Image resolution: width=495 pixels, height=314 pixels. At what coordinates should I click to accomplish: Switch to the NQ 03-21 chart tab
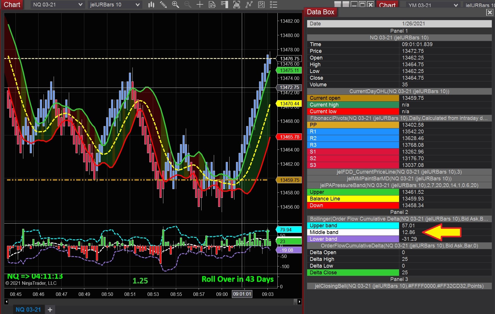click(28, 309)
